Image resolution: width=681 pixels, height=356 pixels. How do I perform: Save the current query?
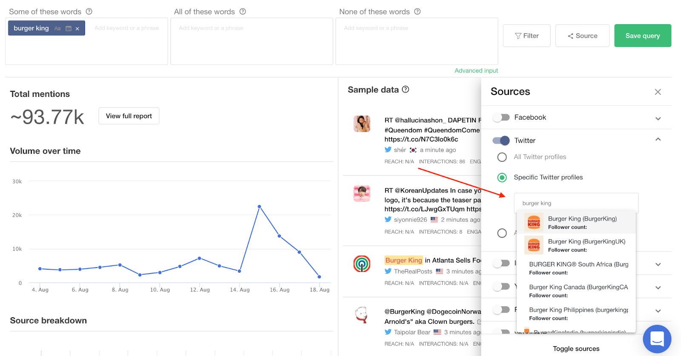(643, 36)
